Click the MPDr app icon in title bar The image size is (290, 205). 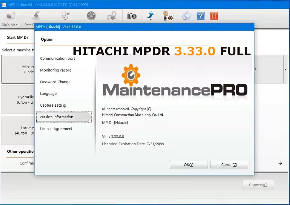3,5
